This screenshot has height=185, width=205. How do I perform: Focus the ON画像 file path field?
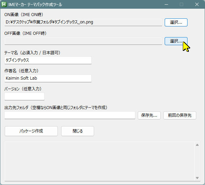pos(83,22)
